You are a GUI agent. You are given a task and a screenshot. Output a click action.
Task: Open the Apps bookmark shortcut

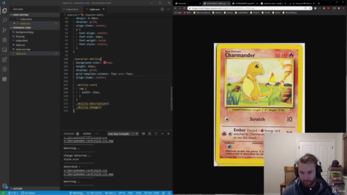(x=178, y=12)
